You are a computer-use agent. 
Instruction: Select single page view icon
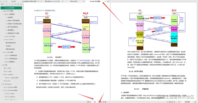point(168,102)
